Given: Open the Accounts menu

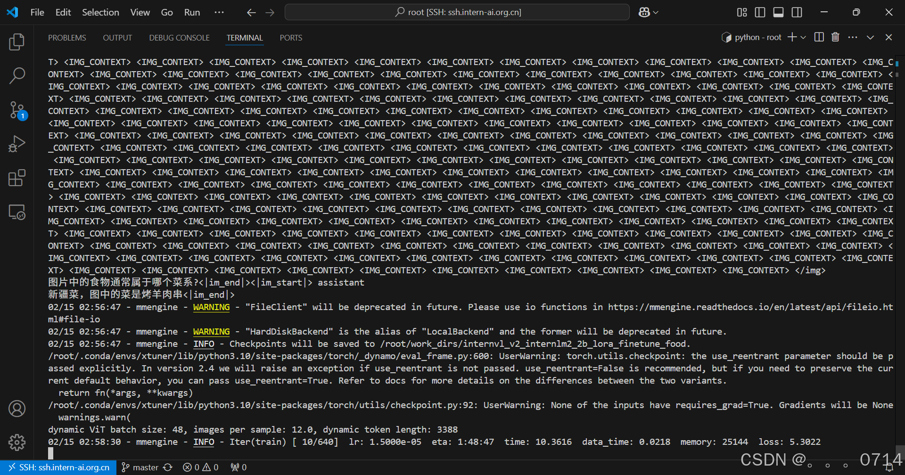Looking at the screenshot, I should pyautogui.click(x=17, y=409).
